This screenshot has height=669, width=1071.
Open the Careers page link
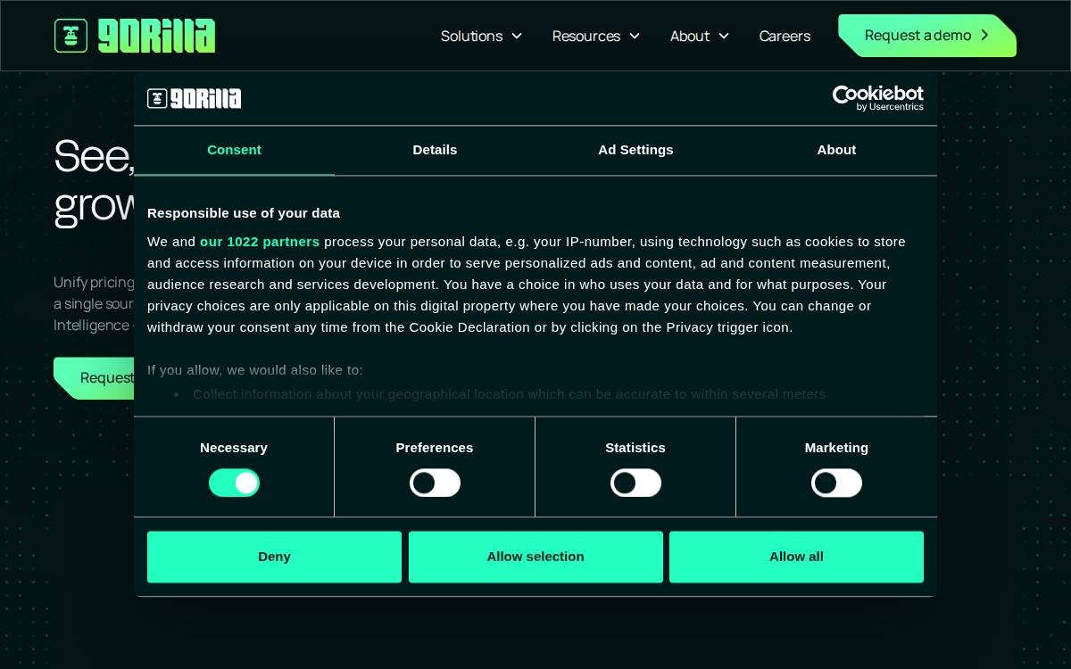pos(785,36)
